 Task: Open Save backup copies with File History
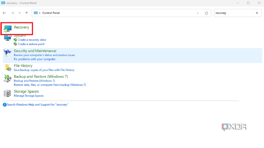(44, 70)
